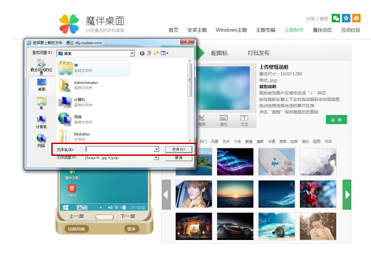The image size is (371, 257).
Task: Go back using dialog toolbar back icon
Action: point(142,53)
